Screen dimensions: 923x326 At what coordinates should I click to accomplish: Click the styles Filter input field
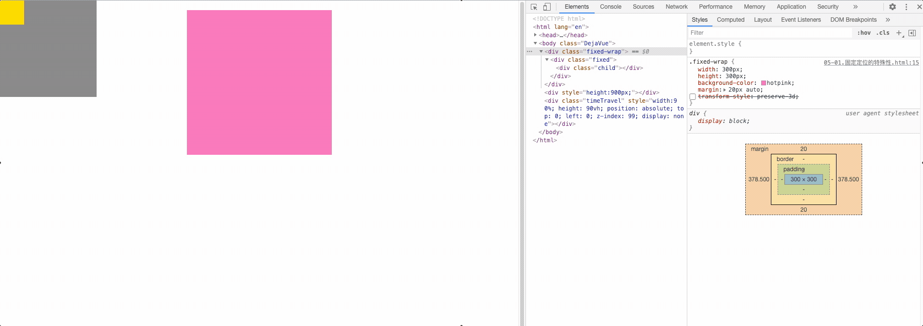point(770,33)
